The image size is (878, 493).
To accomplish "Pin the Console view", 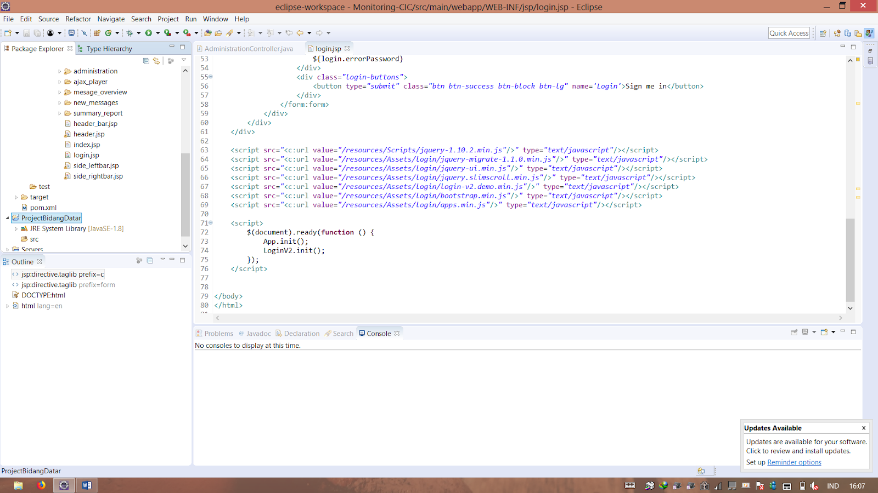I will click(x=794, y=333).
